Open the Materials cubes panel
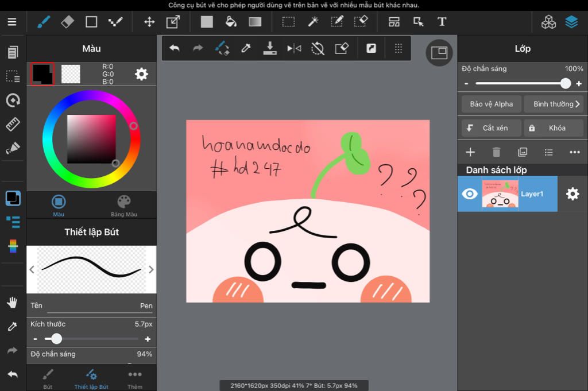The width and height of the screenshot is (588, 391). [x=548, y=22]
